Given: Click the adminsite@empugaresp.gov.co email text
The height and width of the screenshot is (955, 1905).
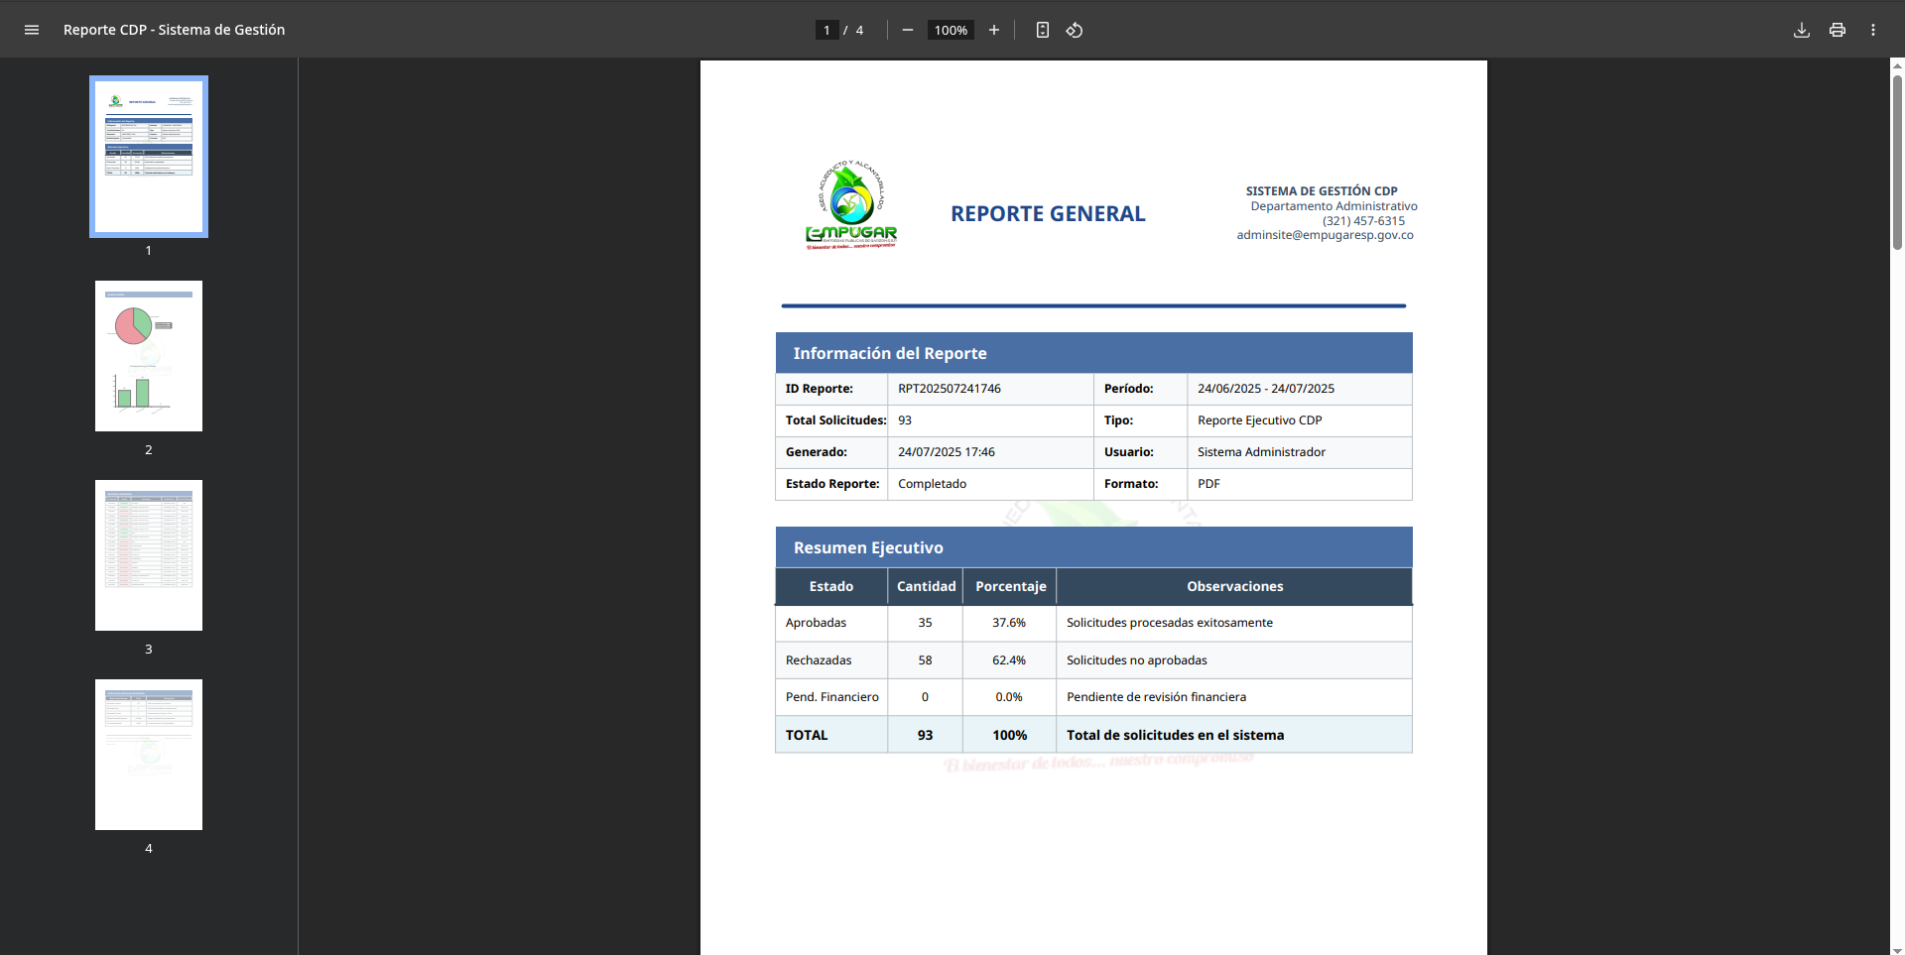Looking at the screenshot, I should click(1325, 235).
